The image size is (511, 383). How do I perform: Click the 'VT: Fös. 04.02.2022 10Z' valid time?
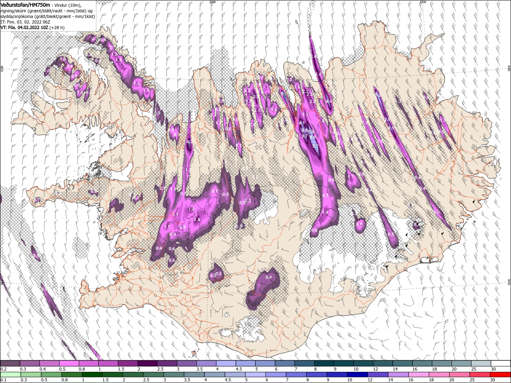(x=24, y=28)
